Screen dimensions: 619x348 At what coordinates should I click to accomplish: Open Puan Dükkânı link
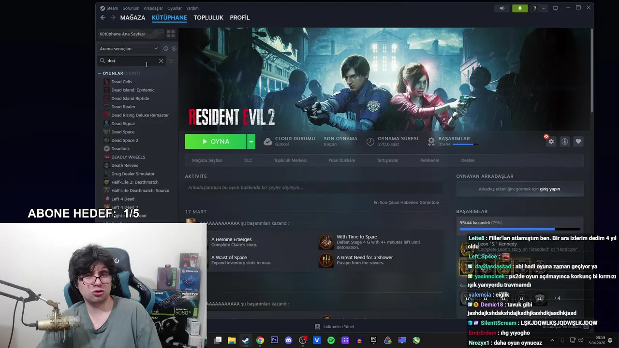pyautogui.click(x=341, y=160)
